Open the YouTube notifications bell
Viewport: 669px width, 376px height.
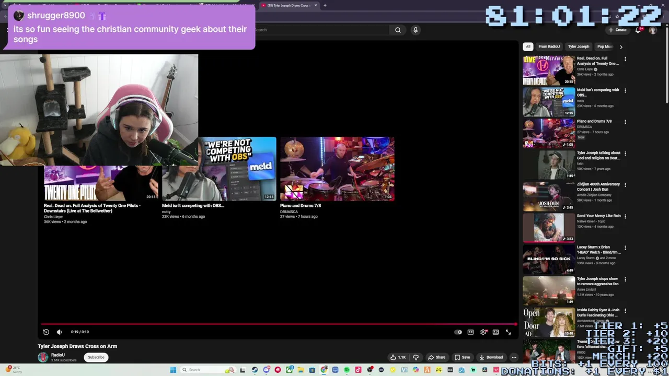click(x=638, y=30)
